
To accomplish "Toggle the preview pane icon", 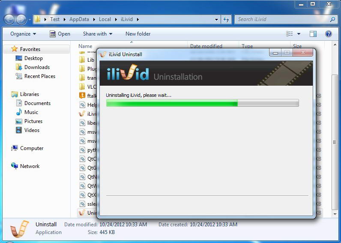I will [x=313, y=34].
